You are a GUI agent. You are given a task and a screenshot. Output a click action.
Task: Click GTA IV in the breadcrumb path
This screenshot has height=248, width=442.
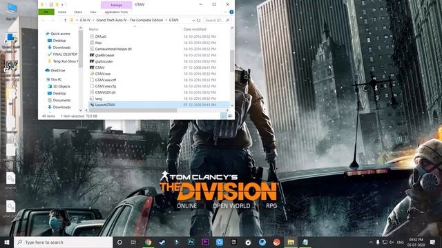[x=85, y=20]
